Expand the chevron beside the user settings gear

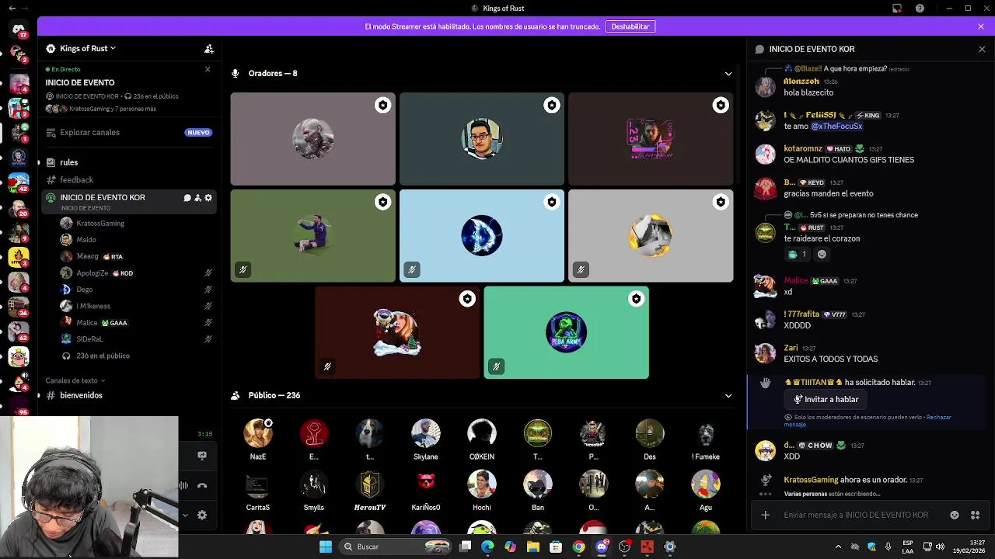[185, 515]
